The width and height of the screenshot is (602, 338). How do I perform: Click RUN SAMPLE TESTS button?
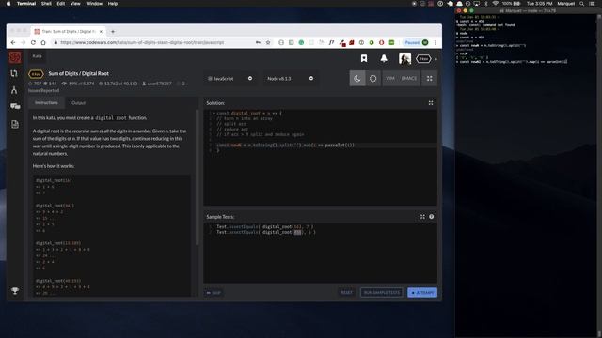(x=382, y=292)
